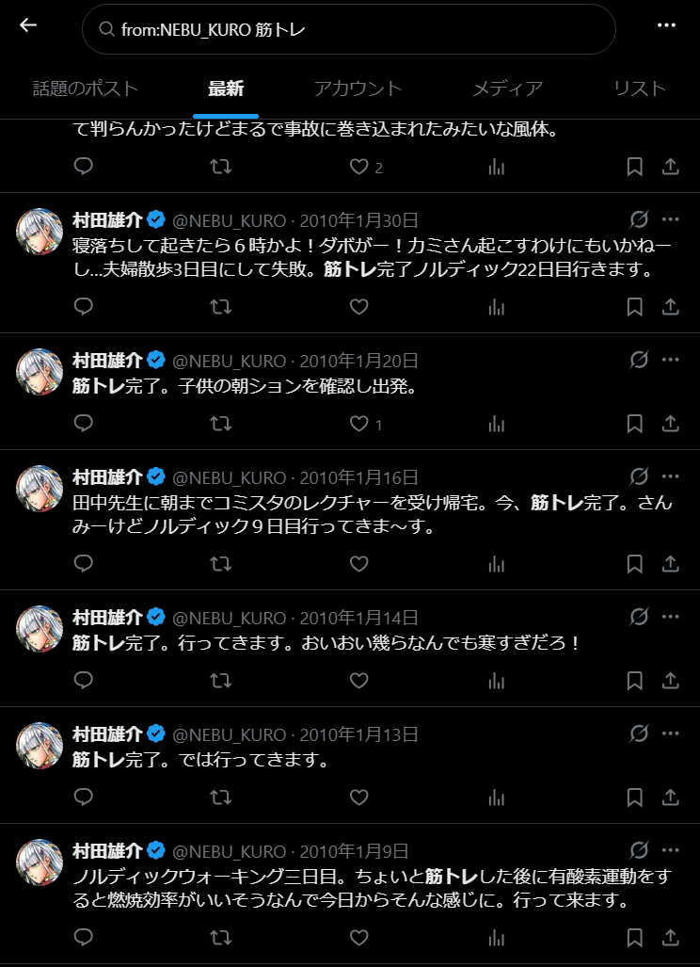Screen dimensions: 700x967
Task: Open more options on January 9 post
Action: (671, 851)
